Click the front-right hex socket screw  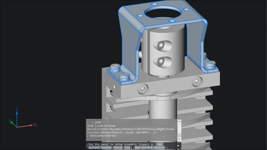click(197, 81)
